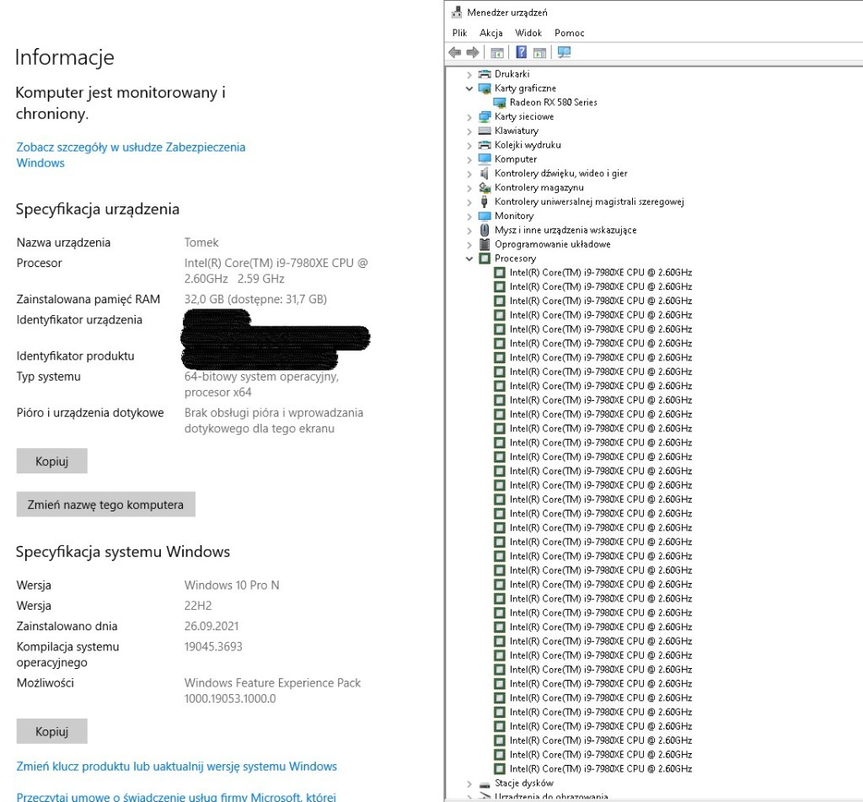Expand the Monitory node
This screenshot has width=863, height=802.
(469, 217)
